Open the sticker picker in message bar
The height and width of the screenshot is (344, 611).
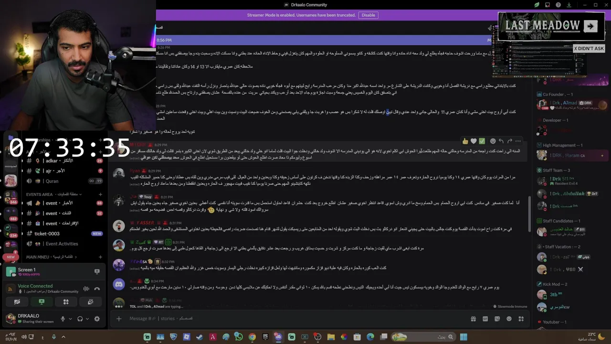[497, 319]
